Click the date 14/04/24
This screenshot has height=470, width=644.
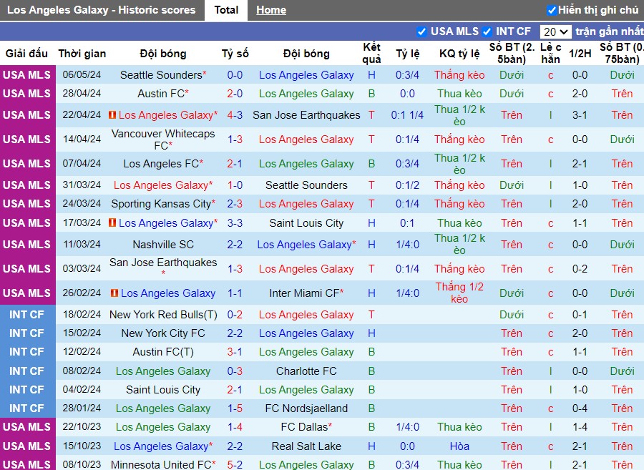(x=82, y=139)
